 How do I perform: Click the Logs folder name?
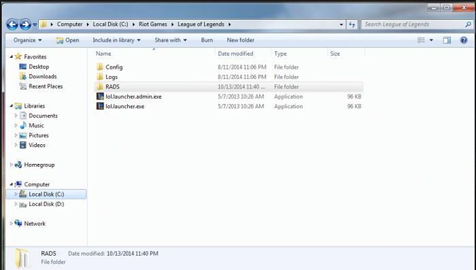click(112, 77)
